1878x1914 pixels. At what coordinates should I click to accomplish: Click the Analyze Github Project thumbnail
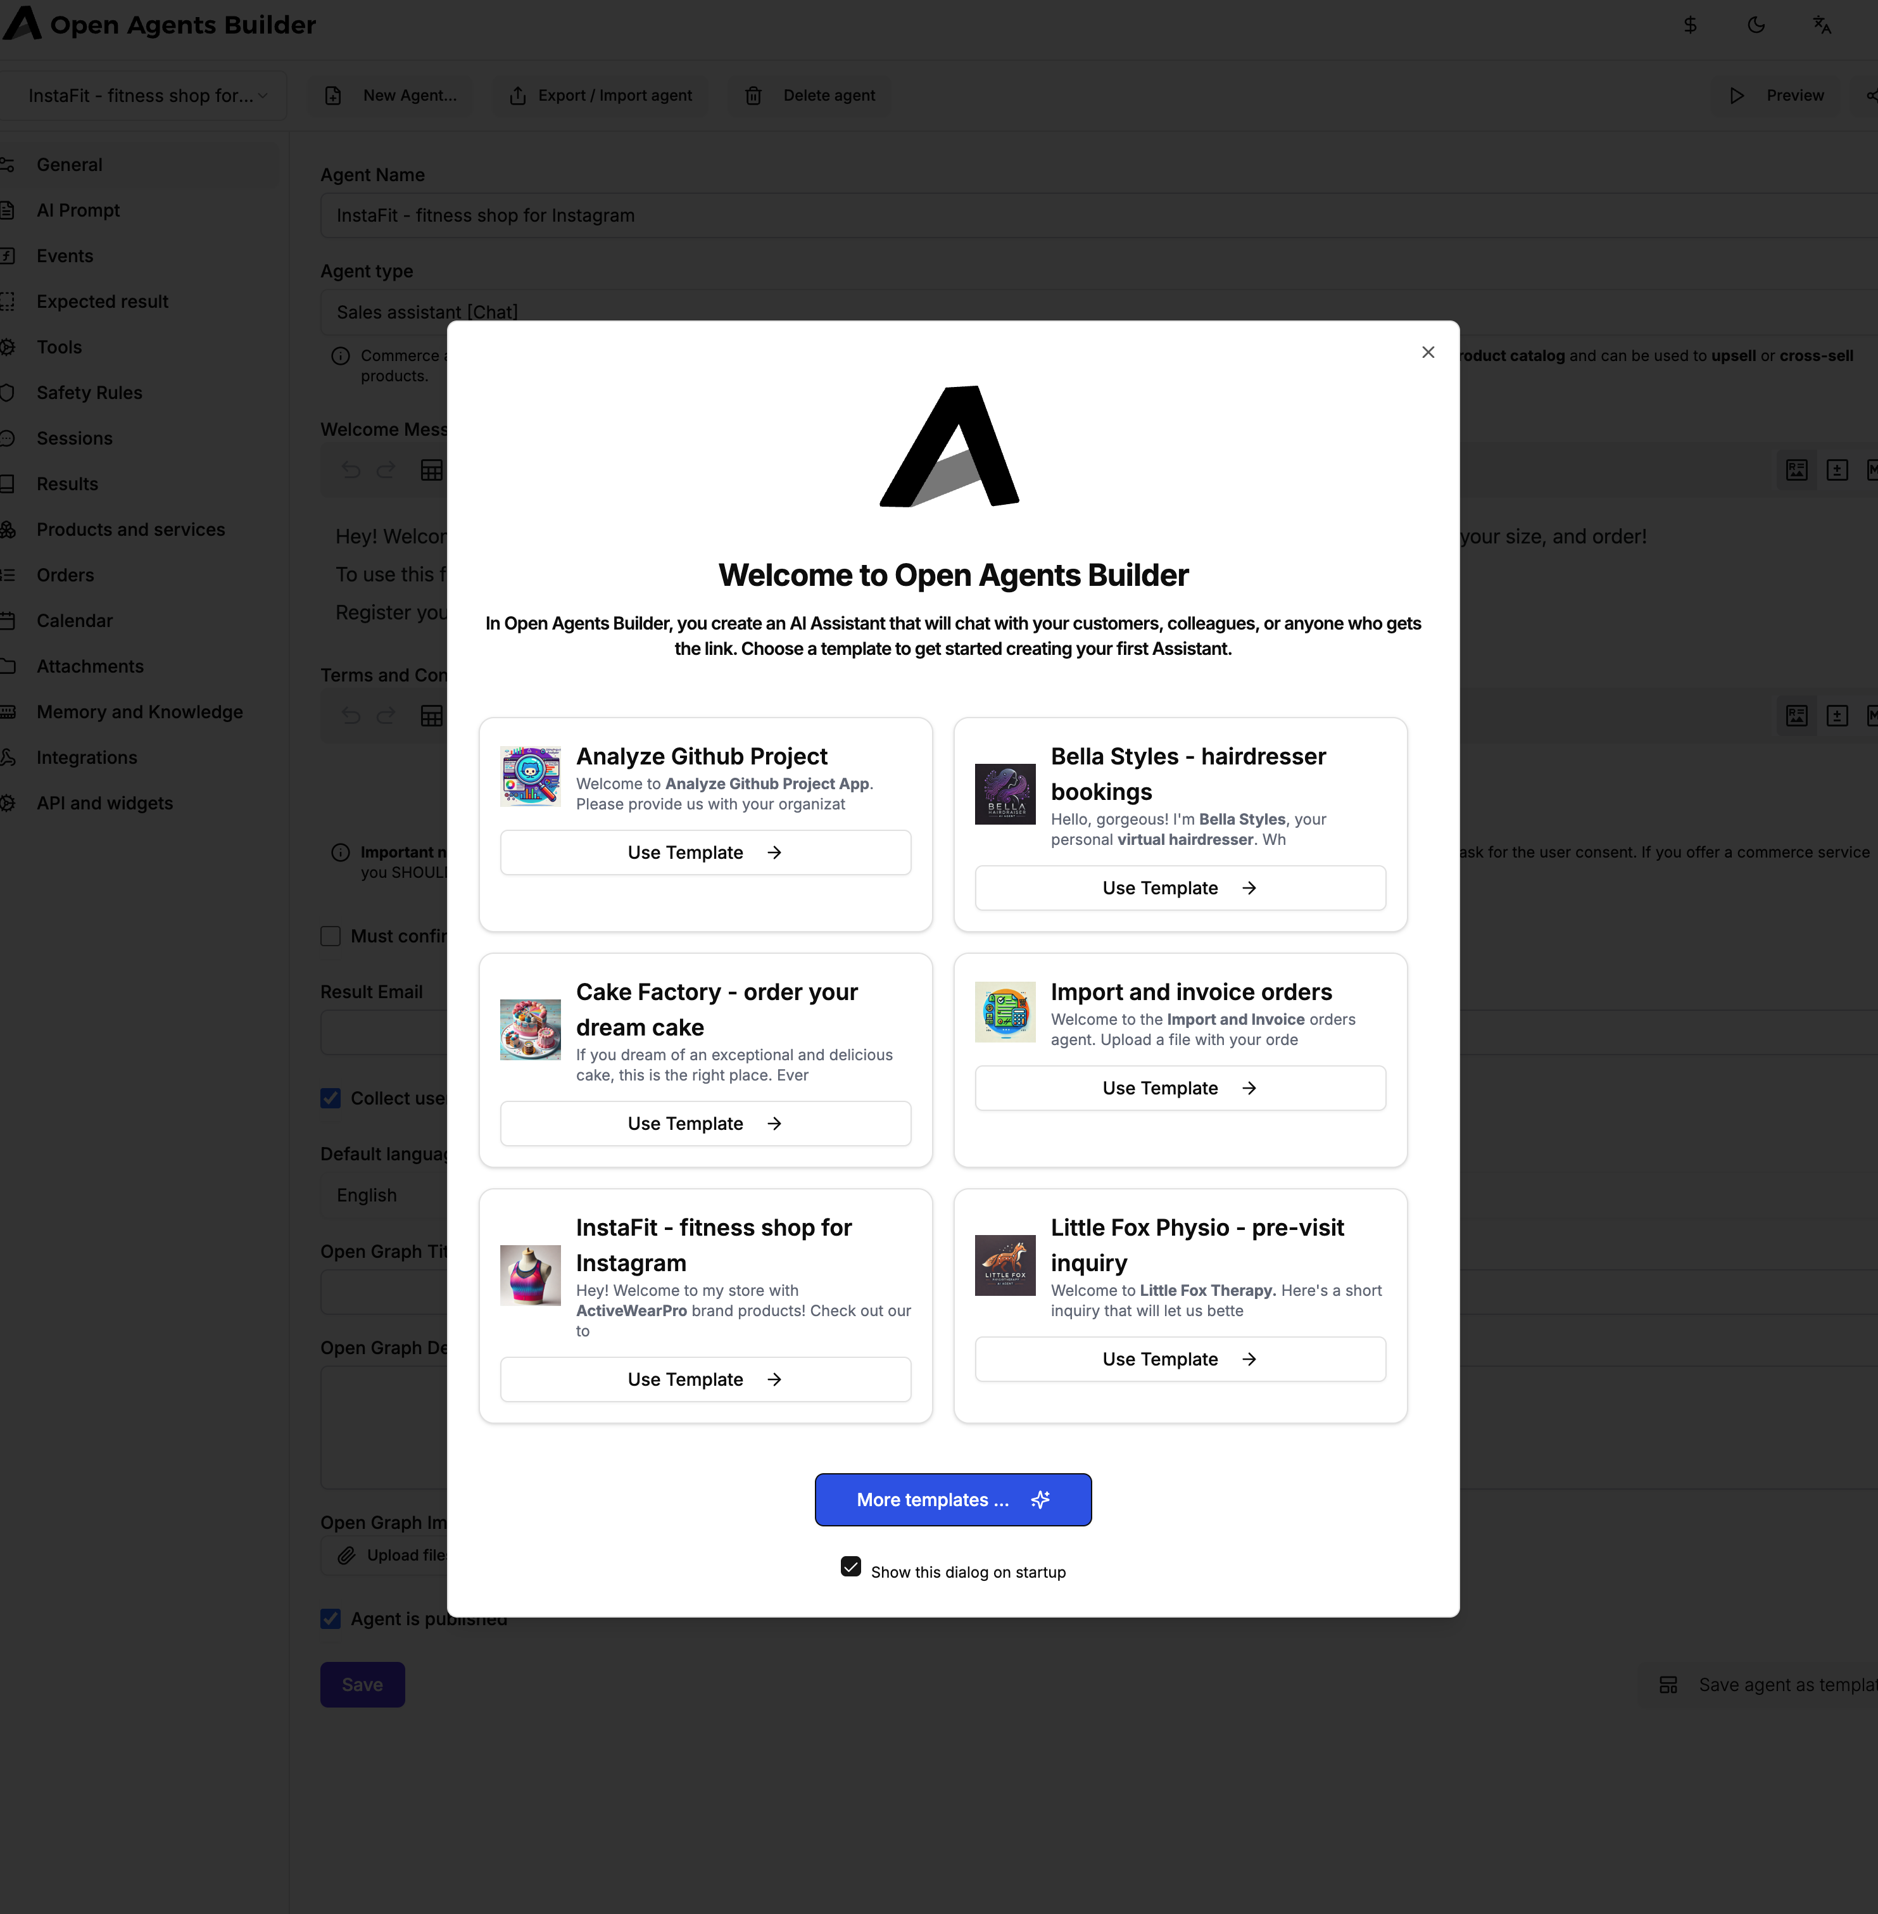531,776
